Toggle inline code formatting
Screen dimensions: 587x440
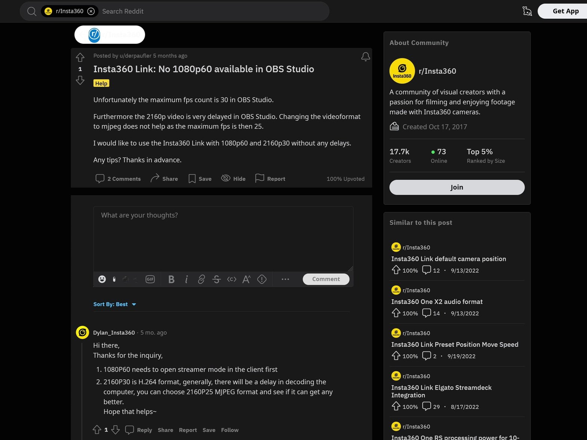click(x=232, y=279)
